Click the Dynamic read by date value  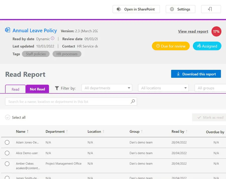tap(43, 39)
